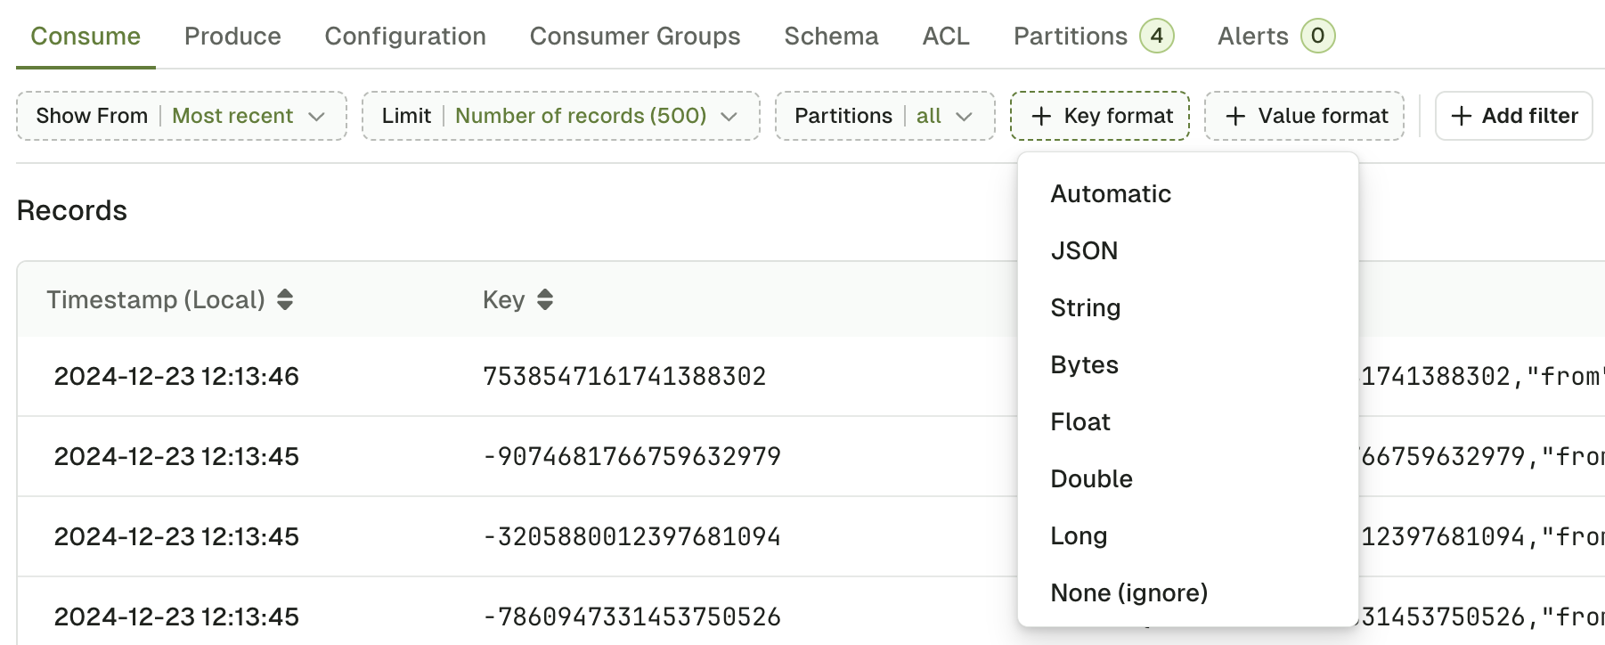Viewport: 1605px width, 645px height.
Task: Select String key format
Action: 1187,308
